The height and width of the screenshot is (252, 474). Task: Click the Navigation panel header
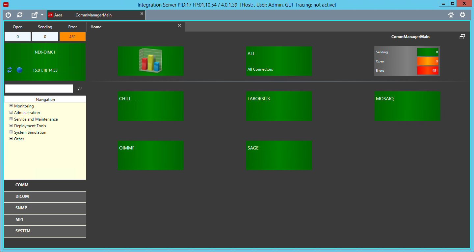tap(45, 99)
